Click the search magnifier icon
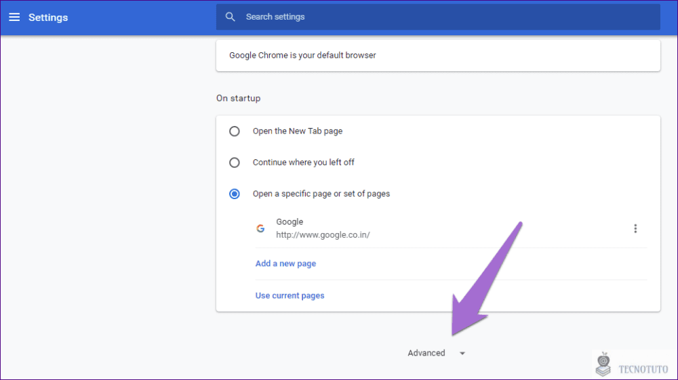The image size is (678, 380). pyautogui.click(x=230, y=17)
